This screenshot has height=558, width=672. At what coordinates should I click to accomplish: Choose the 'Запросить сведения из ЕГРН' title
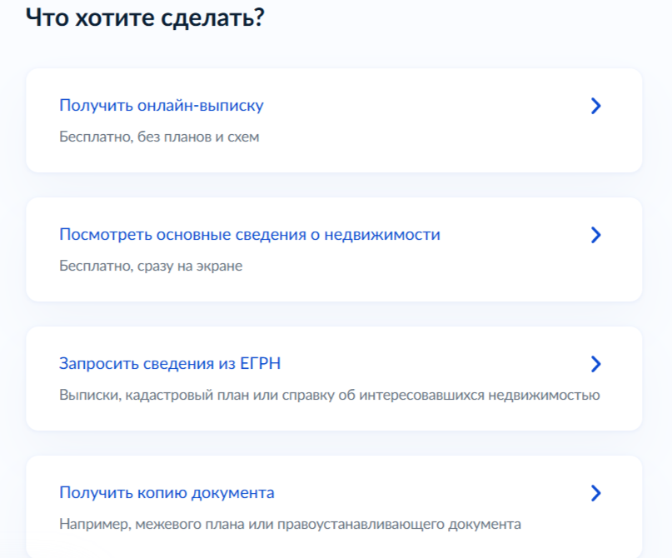175,364
